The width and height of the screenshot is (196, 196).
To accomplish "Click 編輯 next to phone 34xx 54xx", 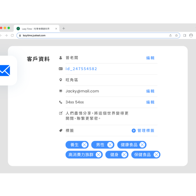I will pos(150,102).
